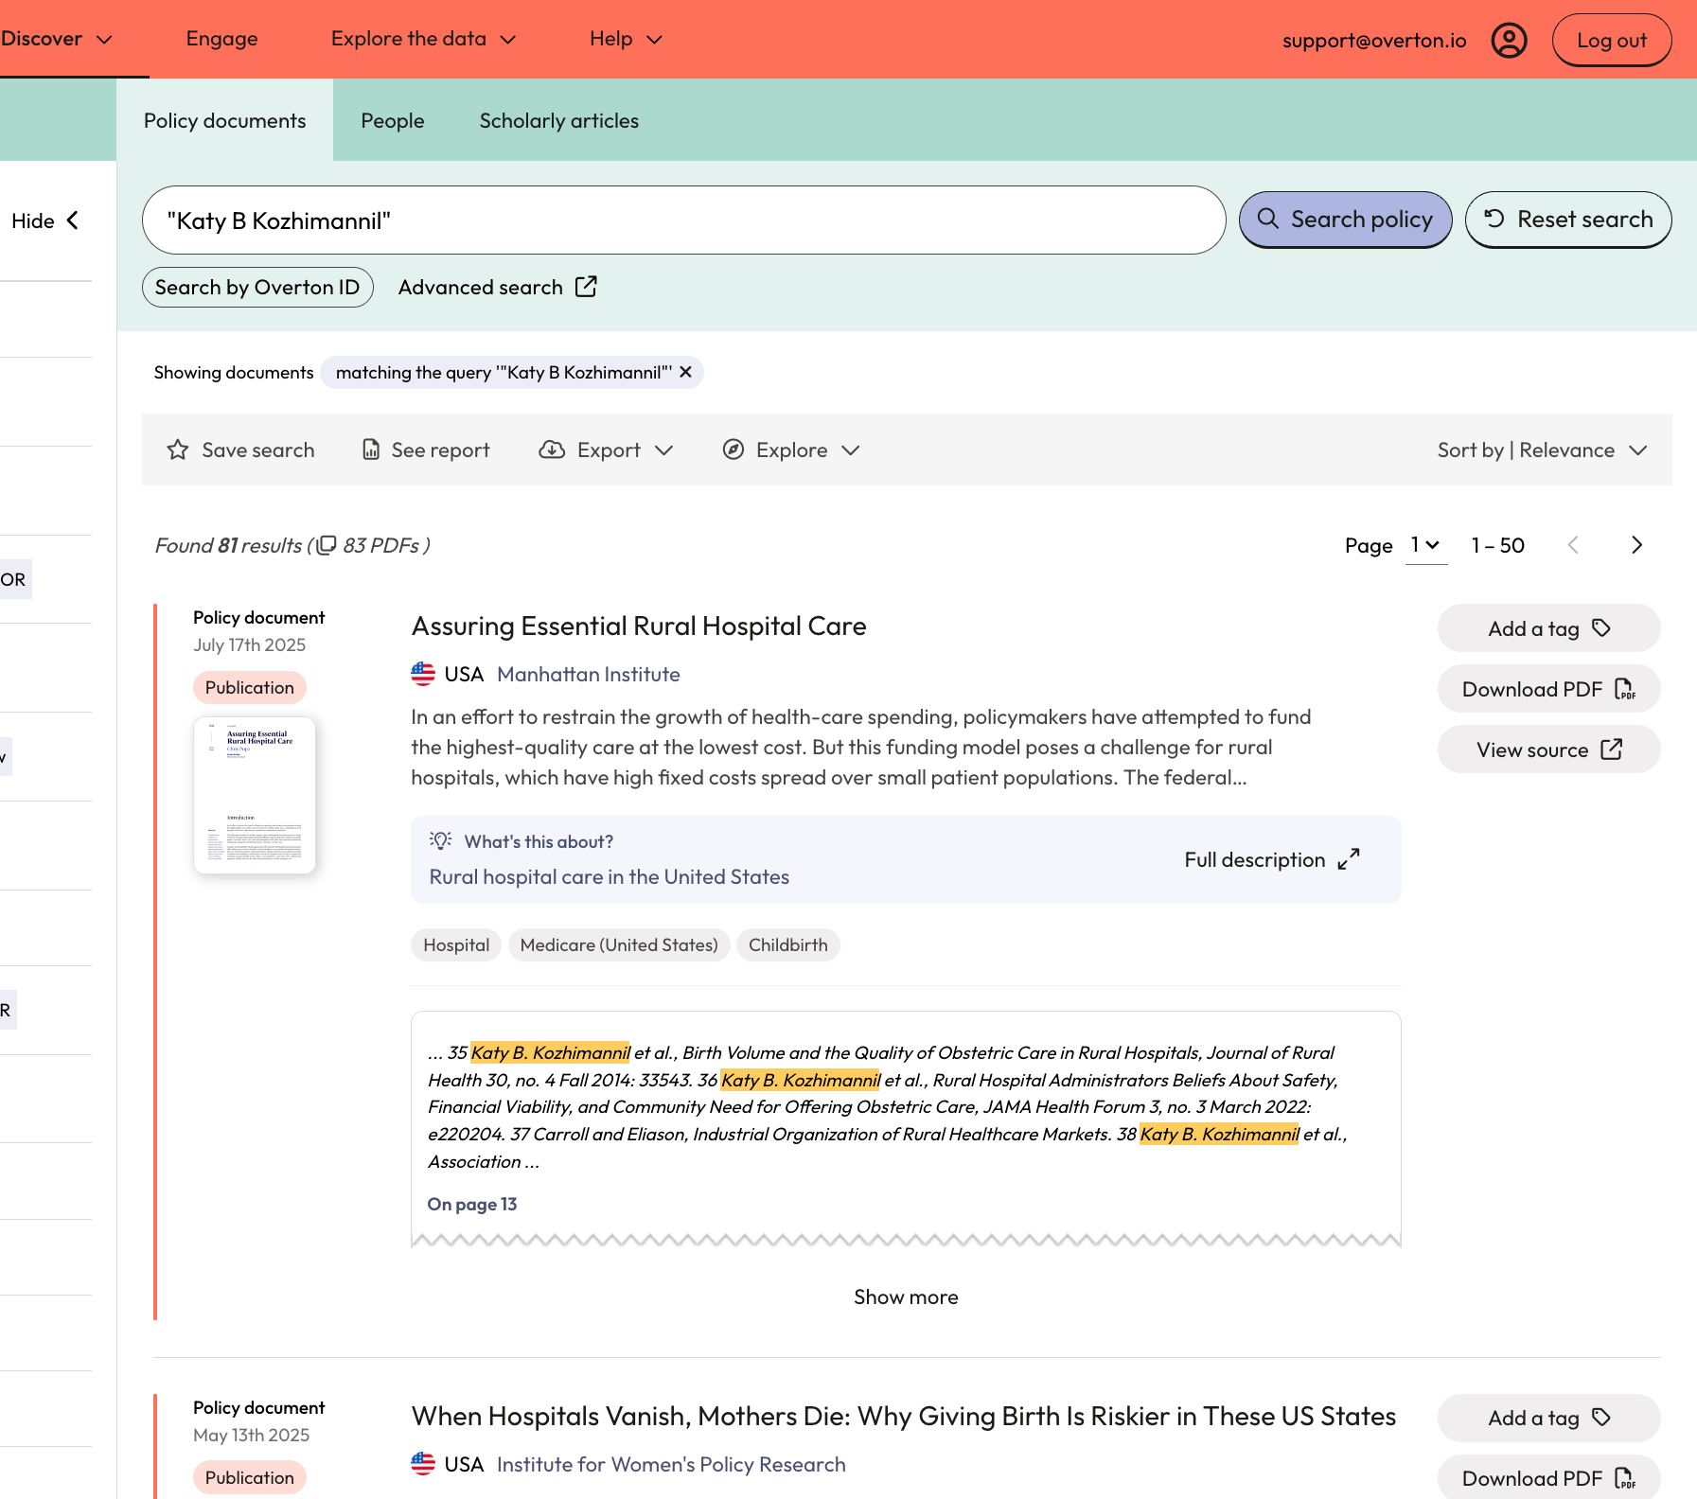Open the user account profile icon
Screen dimensions: 1697x1499
[1509, 40]
